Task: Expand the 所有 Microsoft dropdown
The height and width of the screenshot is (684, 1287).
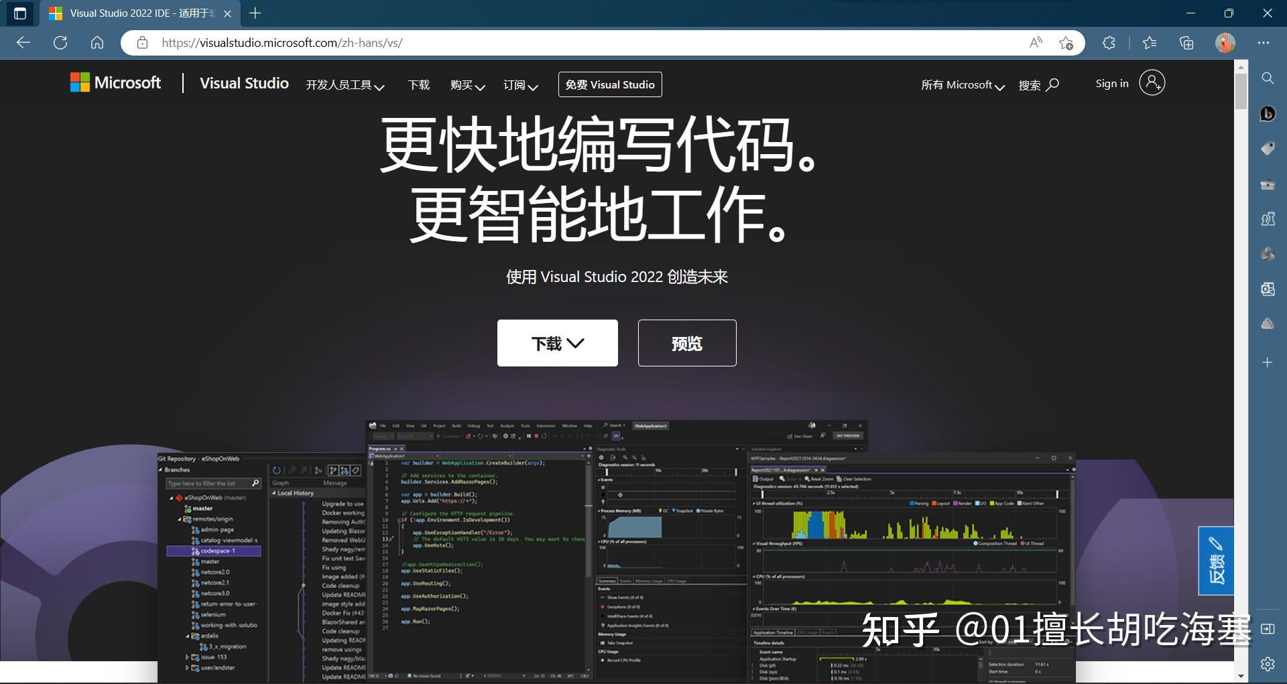Action: [961, 85]
